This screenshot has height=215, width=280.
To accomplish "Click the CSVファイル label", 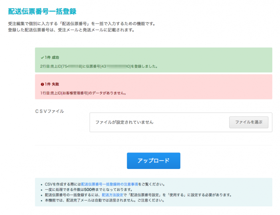I will [50, 111].
